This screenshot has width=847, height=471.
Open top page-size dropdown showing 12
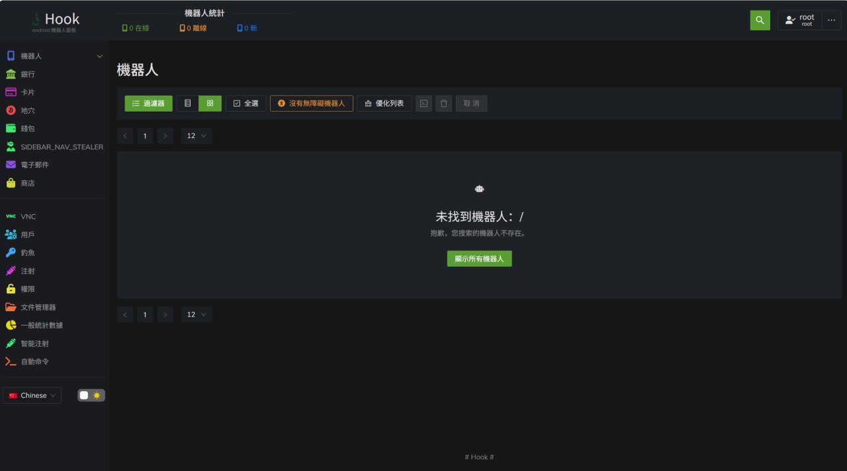pos(197,136)
